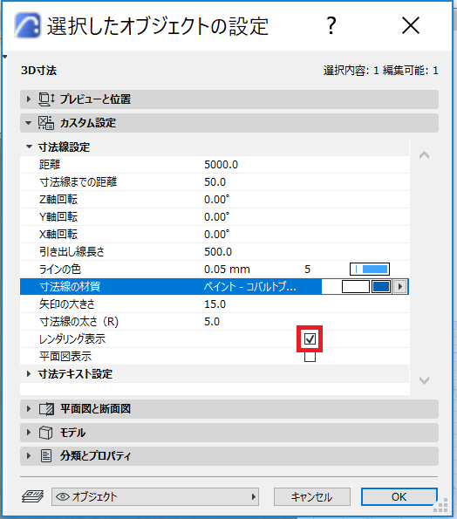Screen dimensions: 457x519
Task: Close the object settings dialog
Action: point(411,25)
